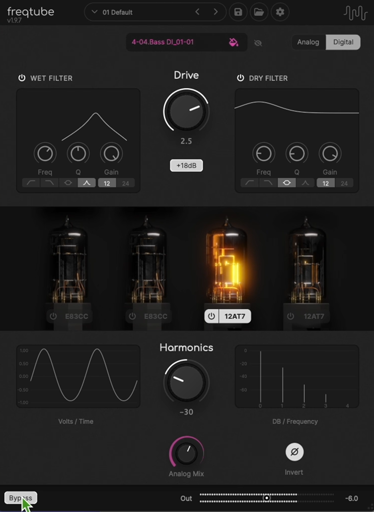The height and width of the screenshot is (512, 374).
Task: Click the Dry Filter Gain knob
Action: point(330,153)
